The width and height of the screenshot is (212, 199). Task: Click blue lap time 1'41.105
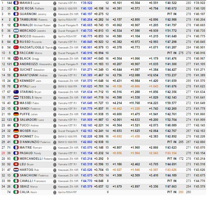tap(87, 64)
